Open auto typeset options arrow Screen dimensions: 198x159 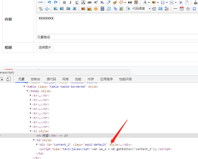pos(125,2)
